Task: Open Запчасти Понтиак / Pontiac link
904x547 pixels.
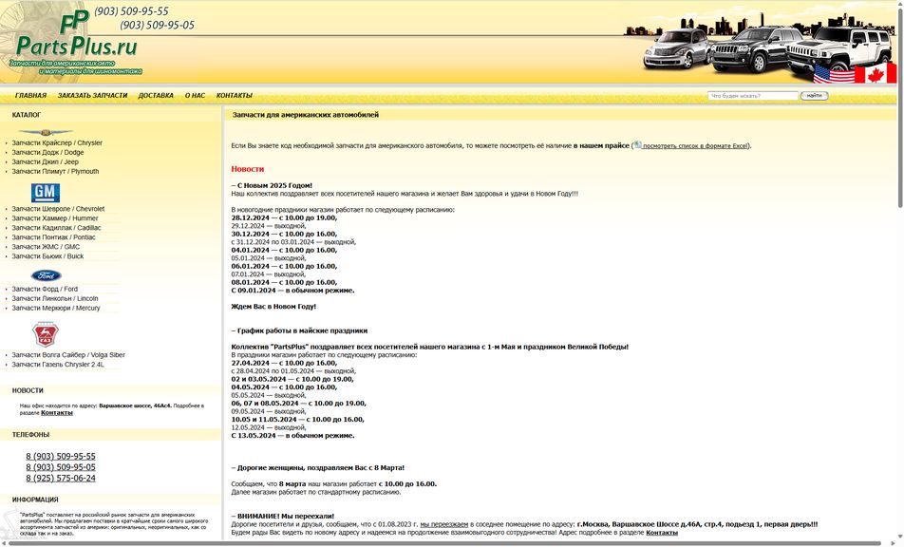Action: (x=53, y=237)
